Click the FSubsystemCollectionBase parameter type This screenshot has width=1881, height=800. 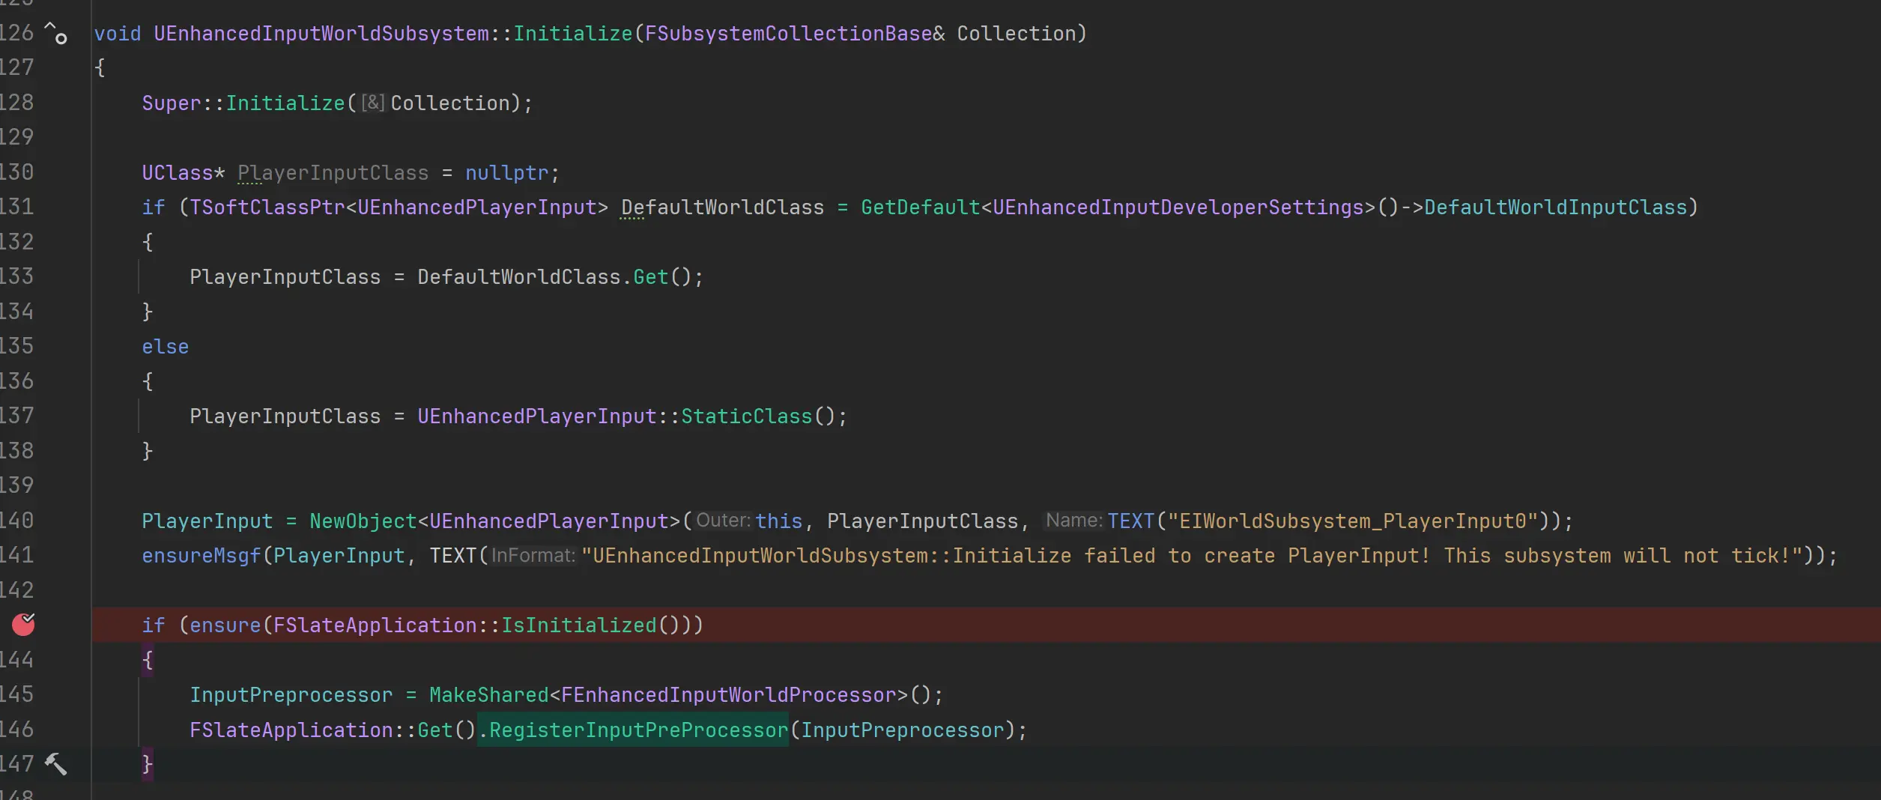pos(788,34)
